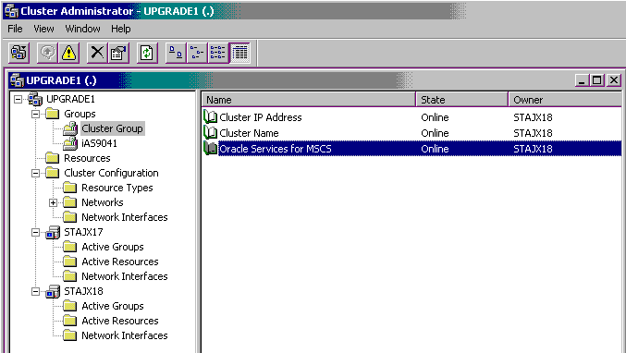Screen dimensions: 626x353
Task: Open the Window menu
Action: tap(82, 29)
